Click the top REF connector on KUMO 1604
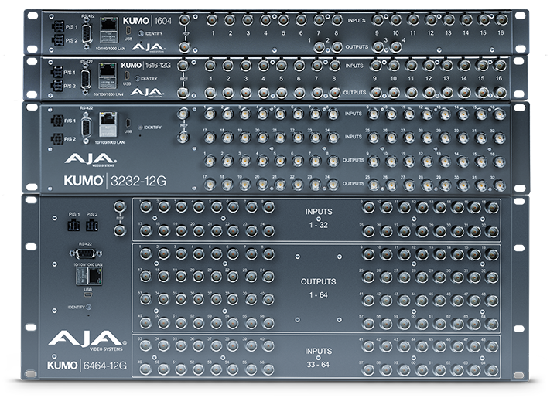The width and height of the screenshot is (557, 398). tap(183, 20)
